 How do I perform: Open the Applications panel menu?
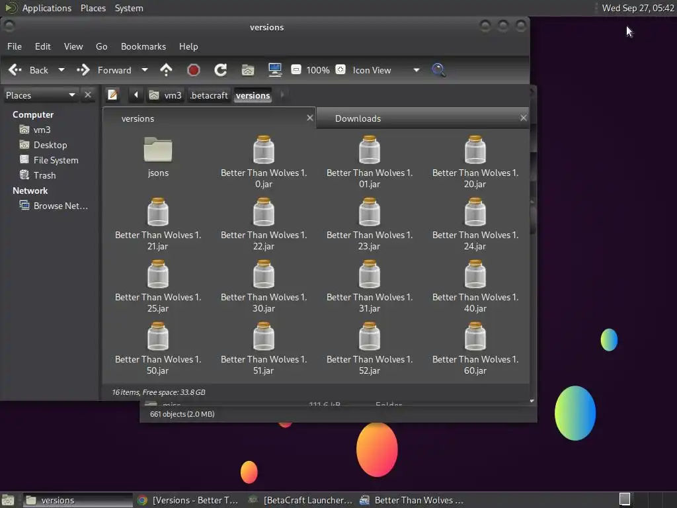47,8
